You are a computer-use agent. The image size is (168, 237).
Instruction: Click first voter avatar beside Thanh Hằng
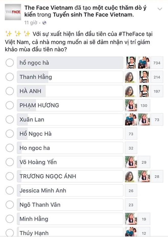pyautogui.click(x=130, y=77)
